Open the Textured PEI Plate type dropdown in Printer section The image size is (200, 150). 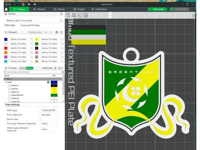pos(40,25)
